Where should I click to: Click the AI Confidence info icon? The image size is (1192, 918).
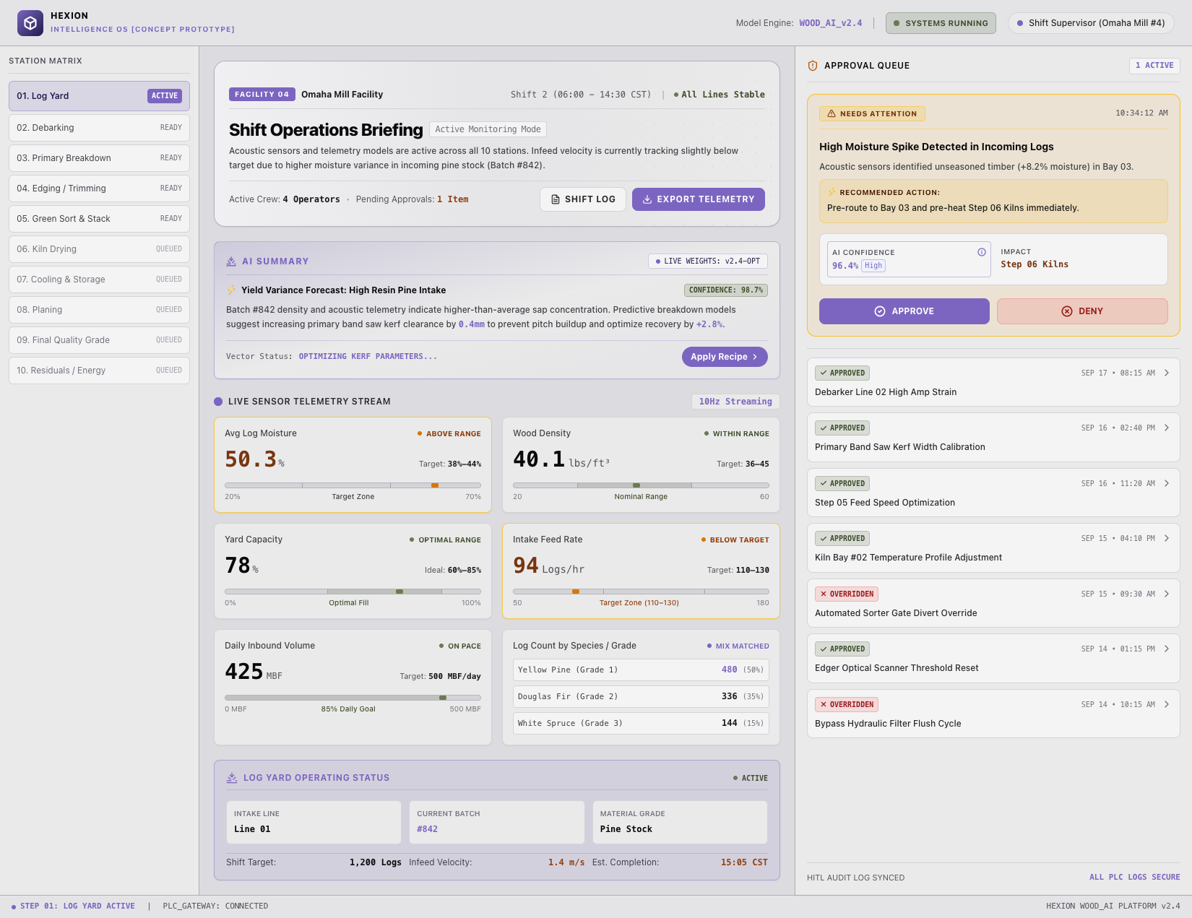(982, 252)
